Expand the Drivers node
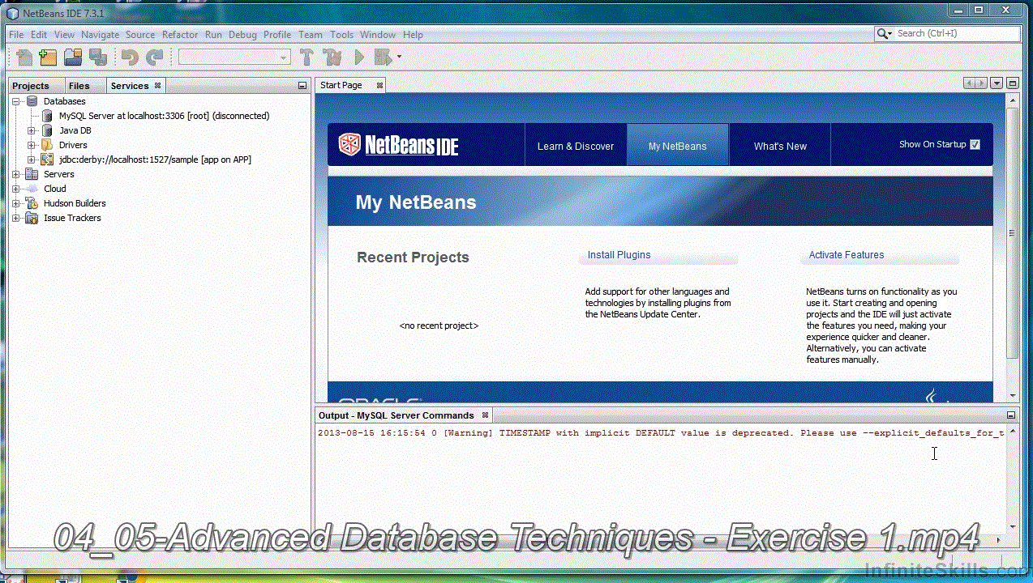The height and width of the screenshot is (583, 1033). pos(32,145)
